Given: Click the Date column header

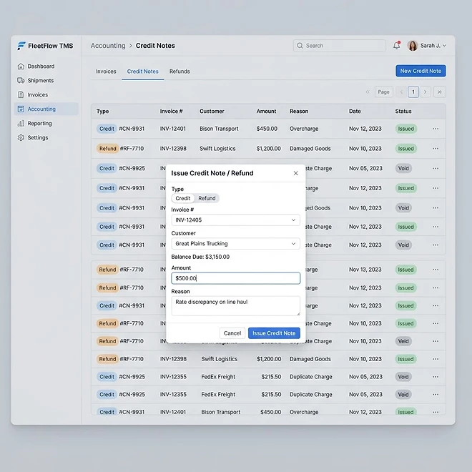Looking at the screenshot, I should [x=355, y=112].
